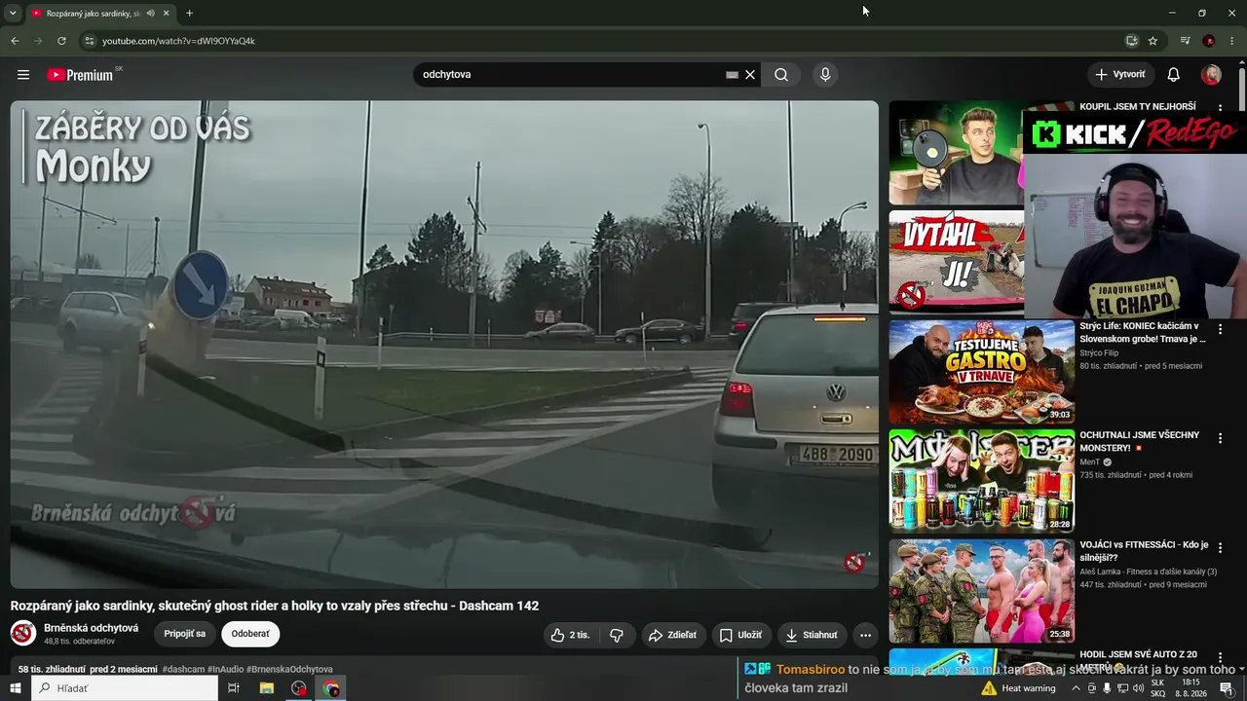This screenshot has width=1247, height=701.
Task: Show hidden system tray icons
Action: [x=1077, y=688]
